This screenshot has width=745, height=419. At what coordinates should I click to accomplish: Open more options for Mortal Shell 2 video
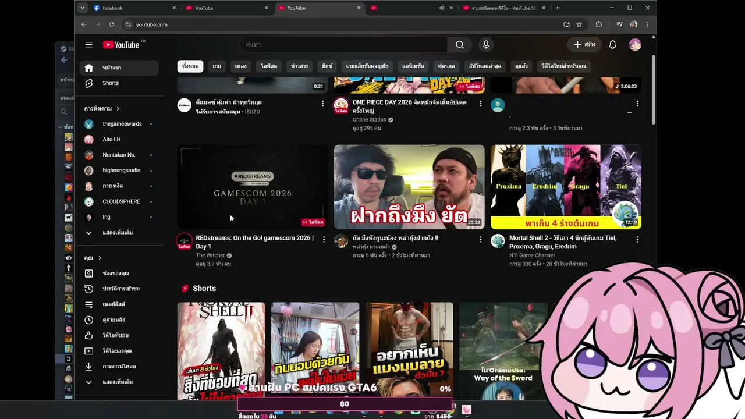pyautogui.click(x=637, y=239)
